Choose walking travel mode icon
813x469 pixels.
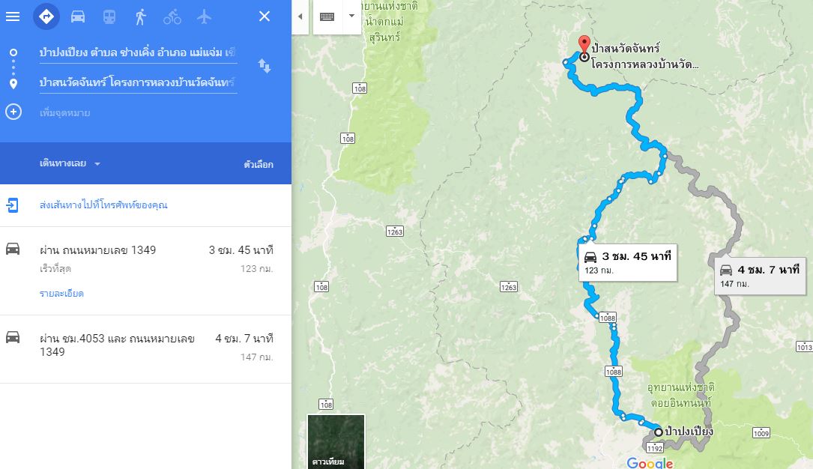point(141,16)
